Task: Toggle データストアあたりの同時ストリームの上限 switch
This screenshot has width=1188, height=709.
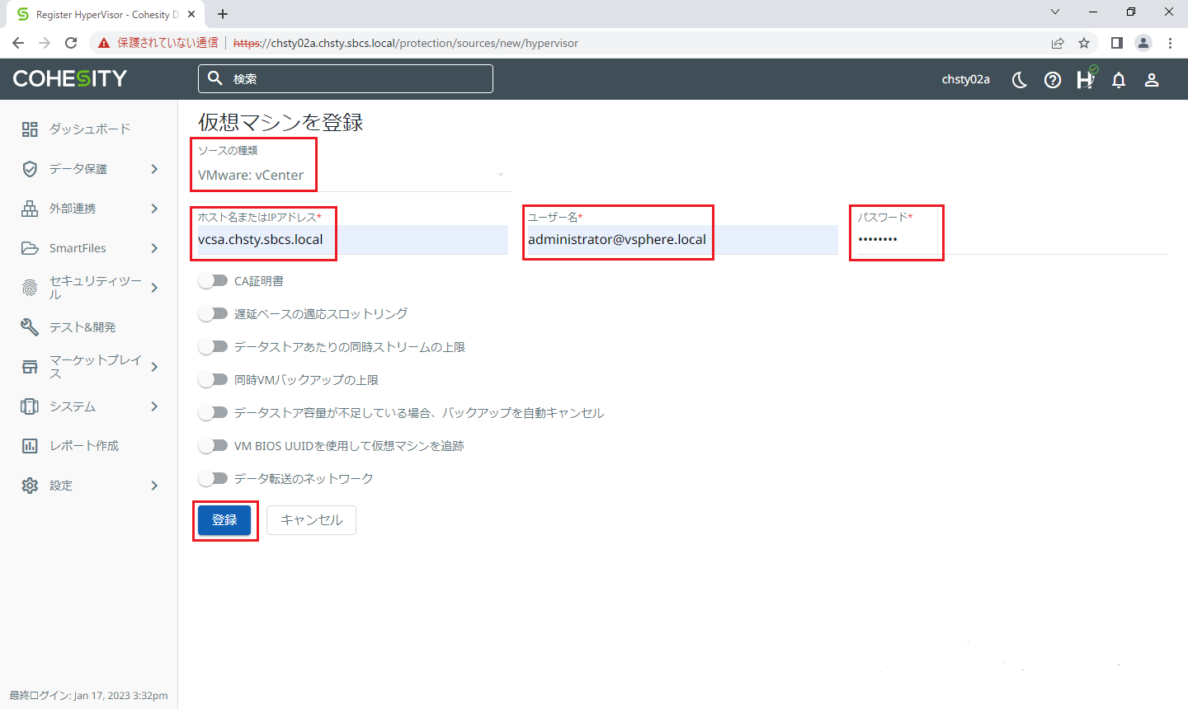Action: point(213,347)
